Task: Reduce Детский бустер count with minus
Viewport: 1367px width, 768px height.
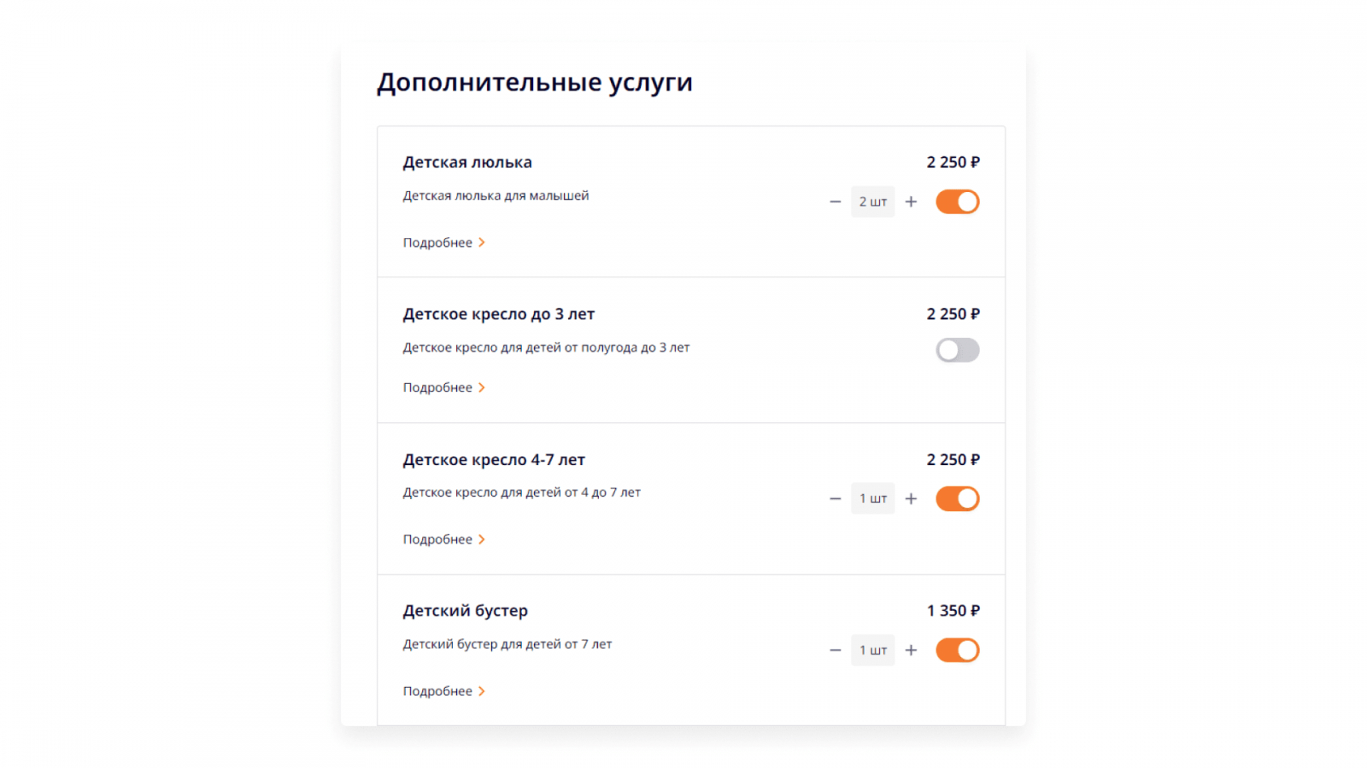Action: tap(836, 650)
